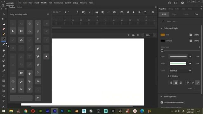
Task: Select the Free Transform tool in left toolbar
Action: [3, 19]
